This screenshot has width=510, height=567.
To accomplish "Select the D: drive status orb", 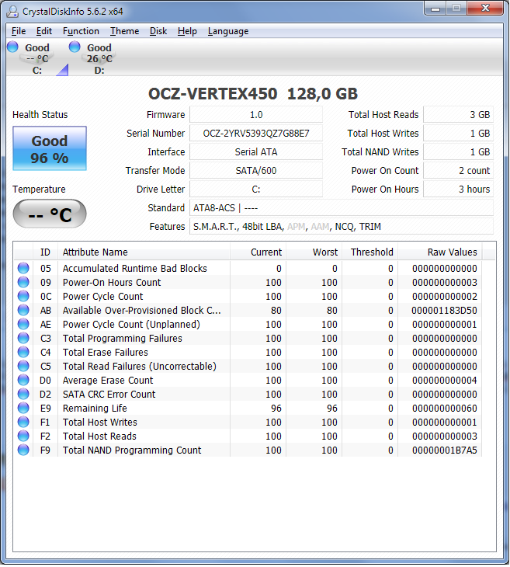I will (x=75, y=47).
